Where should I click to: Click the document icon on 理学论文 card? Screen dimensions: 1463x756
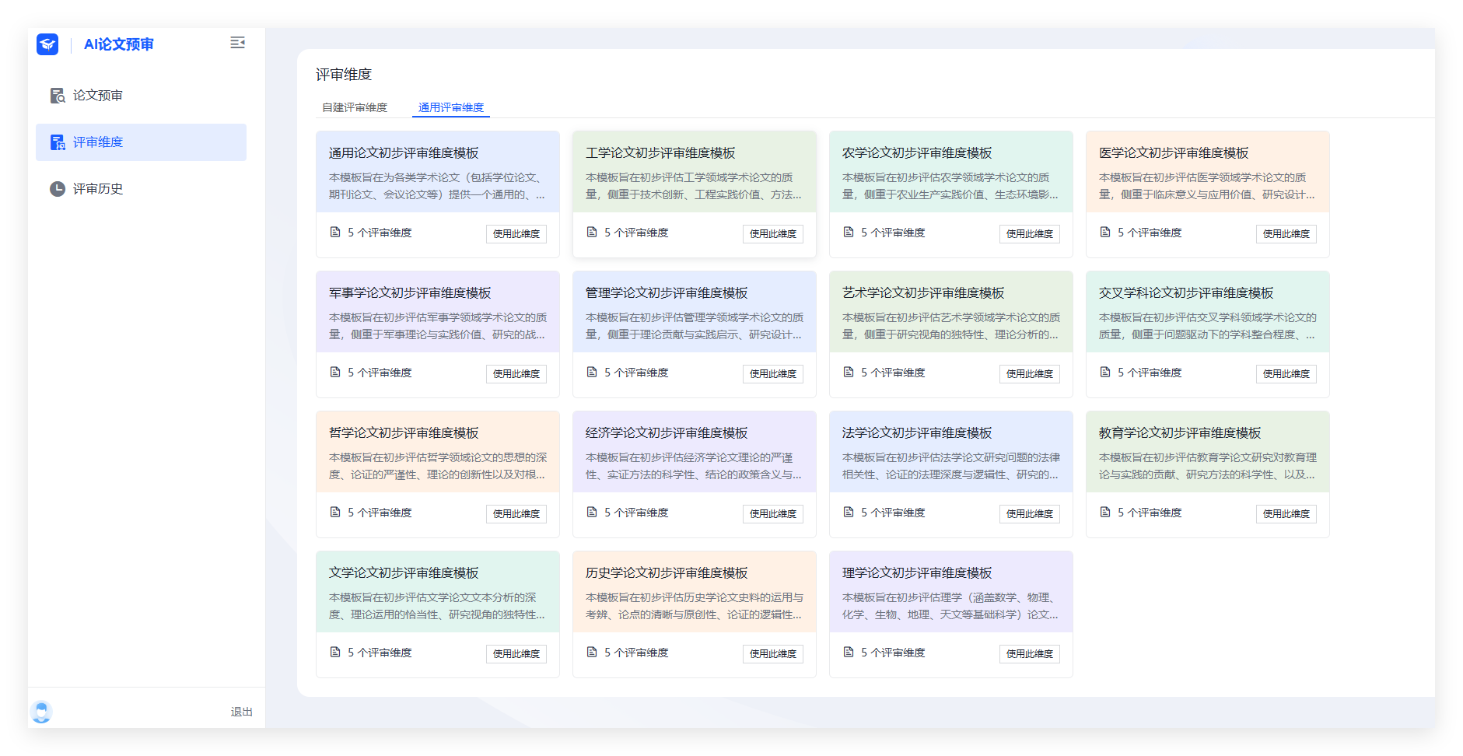coord(849,653)
